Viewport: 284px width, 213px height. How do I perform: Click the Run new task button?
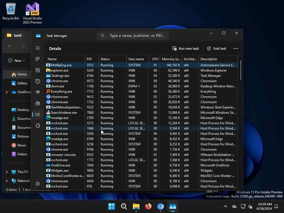[186, 48]
